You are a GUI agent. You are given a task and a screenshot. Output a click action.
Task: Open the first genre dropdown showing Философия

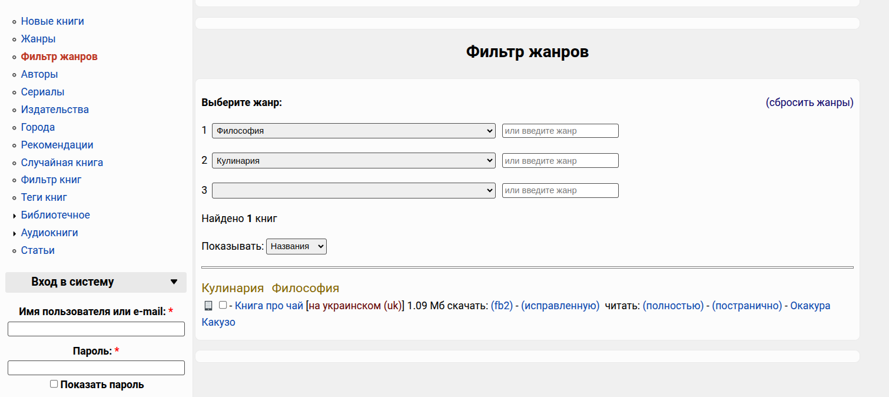tap(353, 131)
